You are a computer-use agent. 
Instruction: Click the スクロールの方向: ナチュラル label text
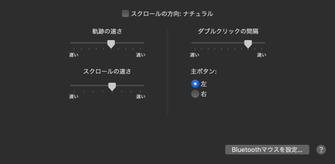coord(172,14)
